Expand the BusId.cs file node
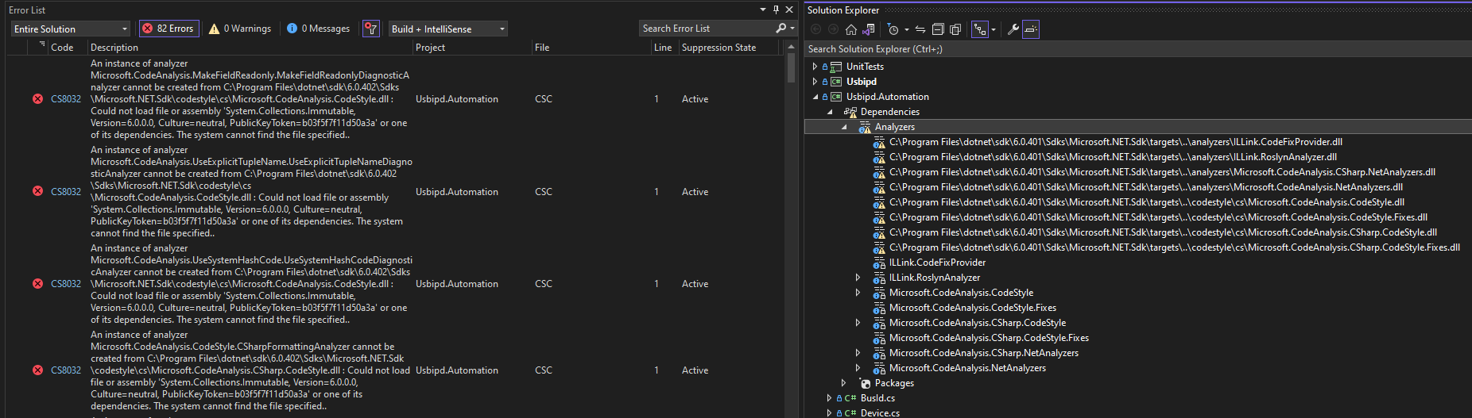This screenshot has width=1472, height=418. click(x=829, y=398)
